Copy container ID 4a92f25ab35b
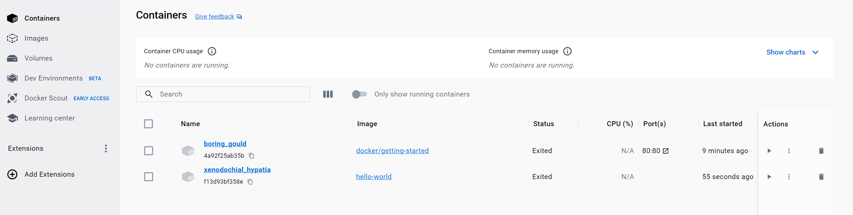The height and width of the screenshot is (215, 853). pyautogui.click(x=252, y=156)
